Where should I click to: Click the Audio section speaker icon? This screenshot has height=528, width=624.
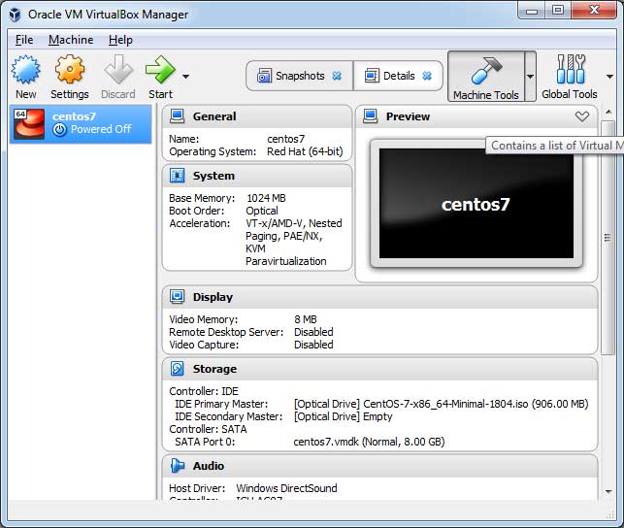click(x=177, y=466)
